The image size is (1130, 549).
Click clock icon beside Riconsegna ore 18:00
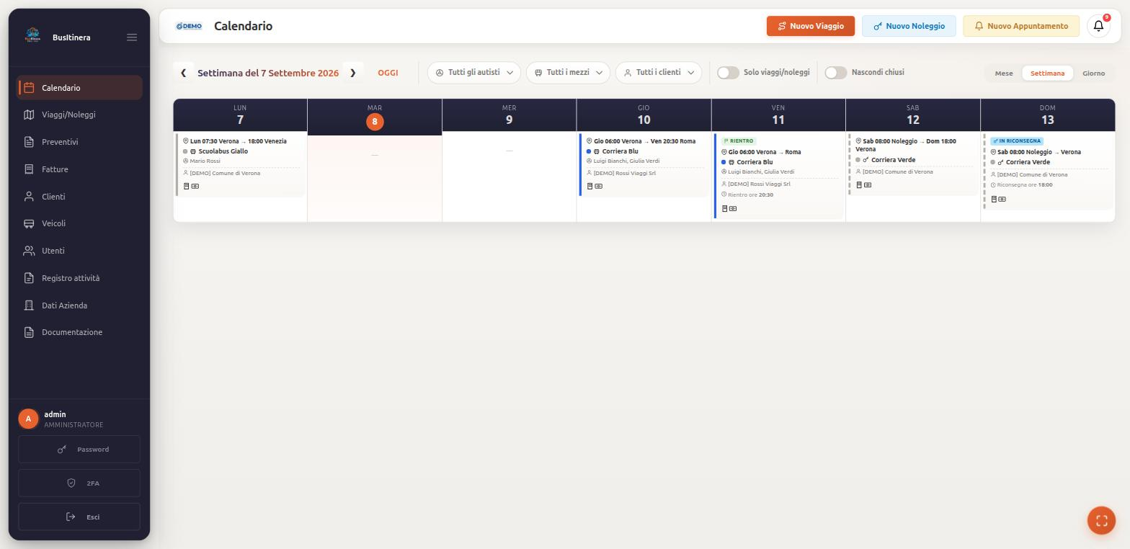click(993, 185)
